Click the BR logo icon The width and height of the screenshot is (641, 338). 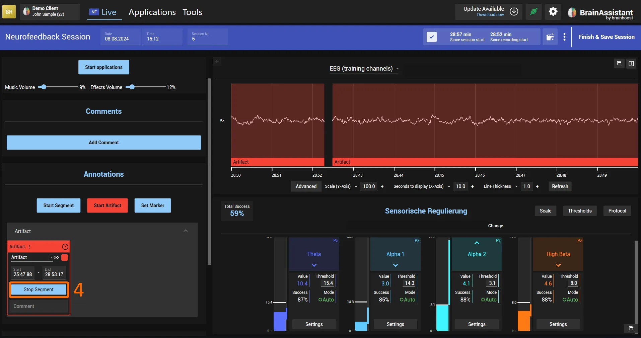click(9, 12)
